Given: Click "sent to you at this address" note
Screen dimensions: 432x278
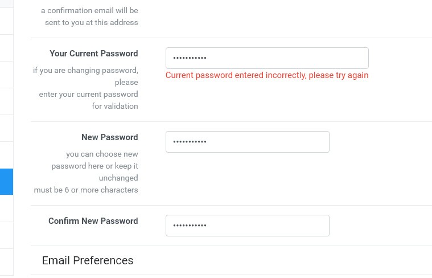Looking at the screenshot, I should (x=91, y=22).
